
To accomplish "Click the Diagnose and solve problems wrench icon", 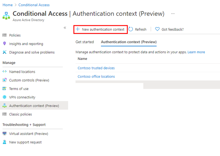I will [5, 52].
